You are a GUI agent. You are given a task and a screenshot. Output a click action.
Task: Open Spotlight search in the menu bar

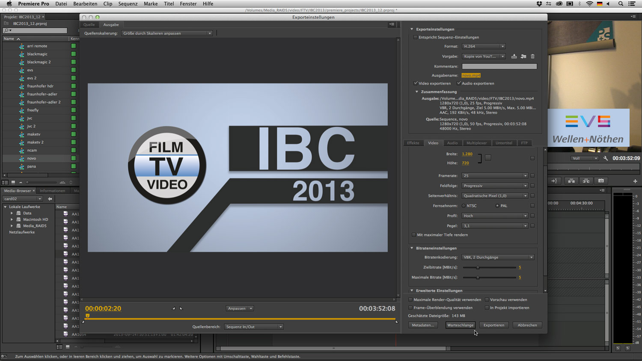point(621,4)
